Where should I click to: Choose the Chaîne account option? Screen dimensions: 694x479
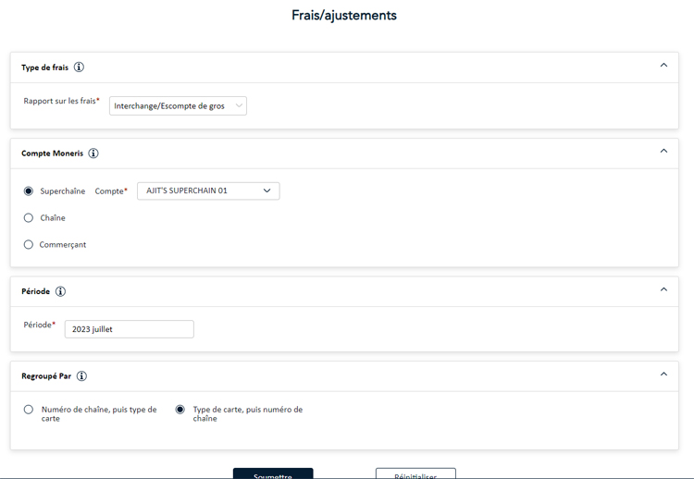29,218
